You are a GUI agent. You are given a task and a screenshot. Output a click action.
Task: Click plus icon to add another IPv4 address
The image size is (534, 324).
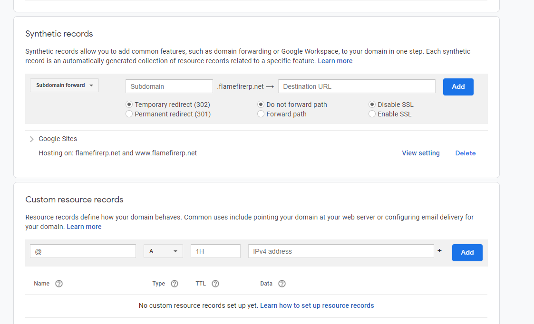(x=440, y=250)
